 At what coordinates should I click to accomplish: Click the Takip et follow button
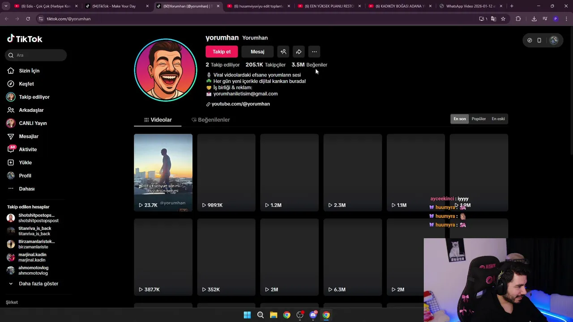tap(222, 51)
